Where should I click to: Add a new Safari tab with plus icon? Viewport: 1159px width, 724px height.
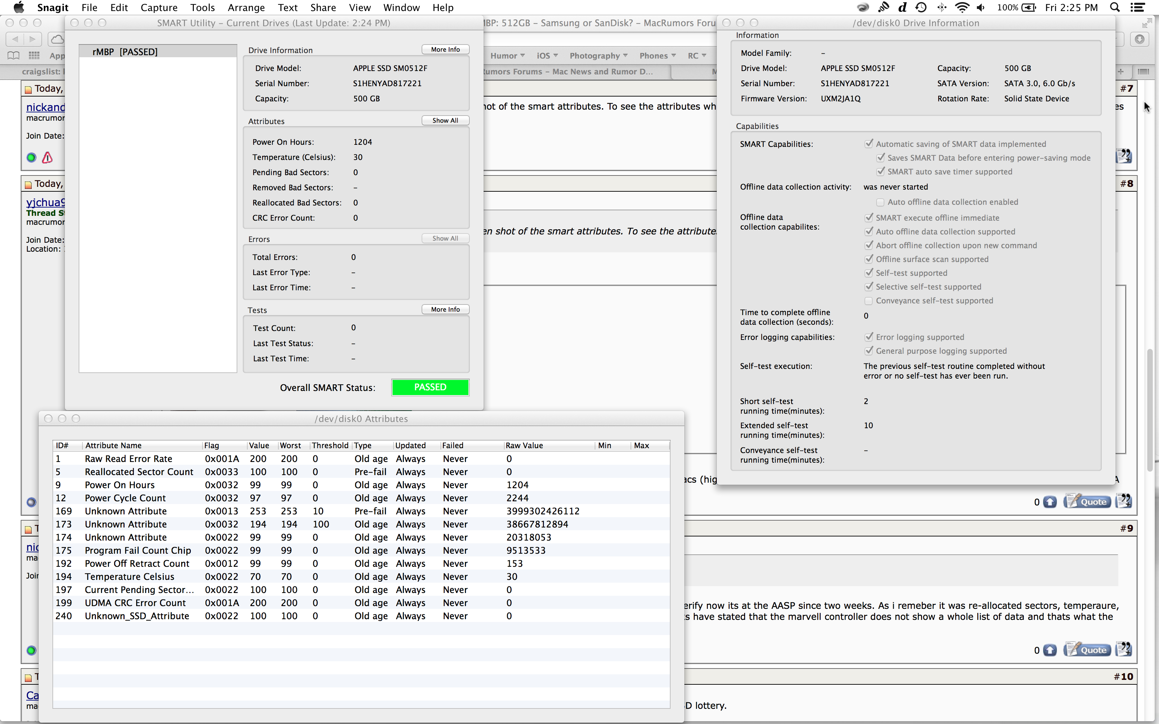coord(1121,71)
